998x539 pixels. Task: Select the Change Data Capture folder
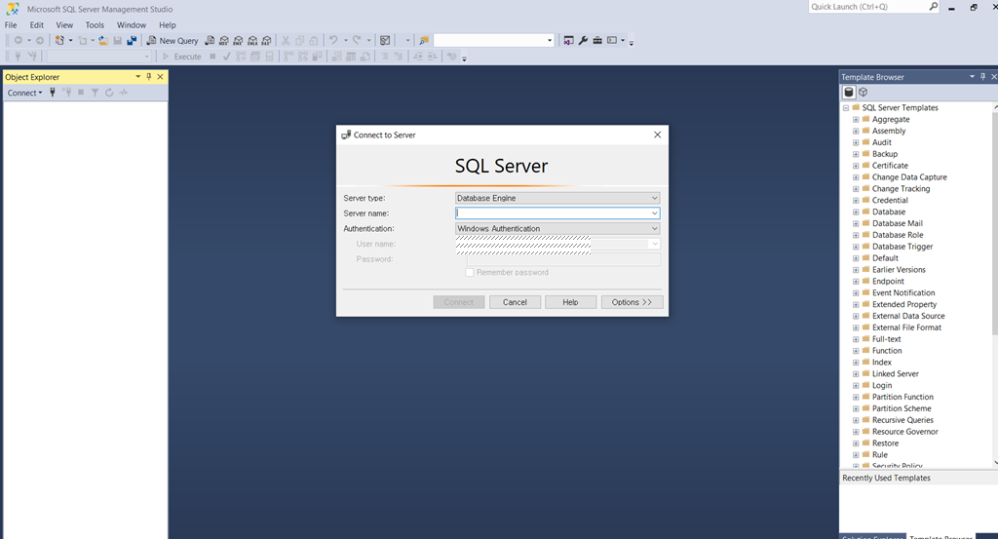[909, 177]
